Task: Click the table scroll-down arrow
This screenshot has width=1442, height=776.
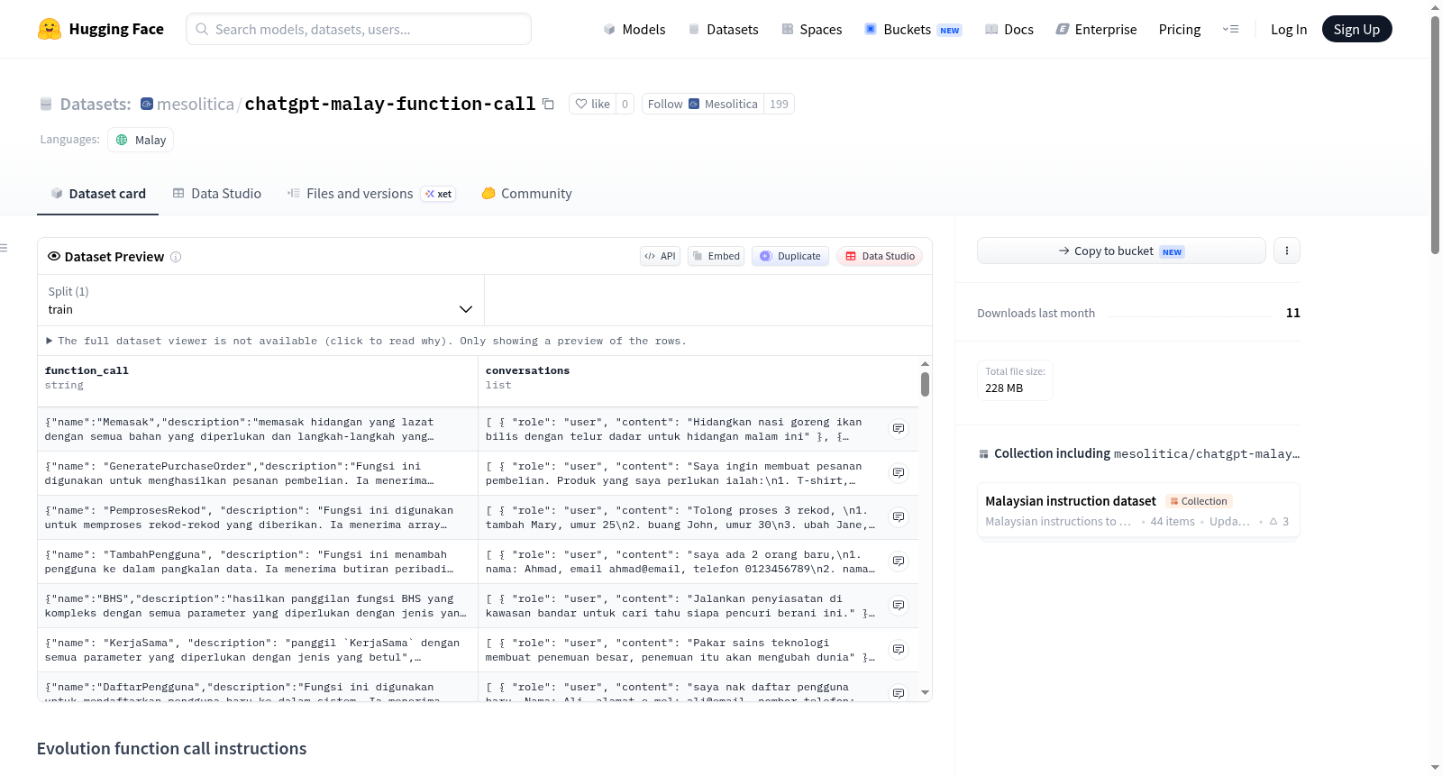Action: [x=925, y=692]
